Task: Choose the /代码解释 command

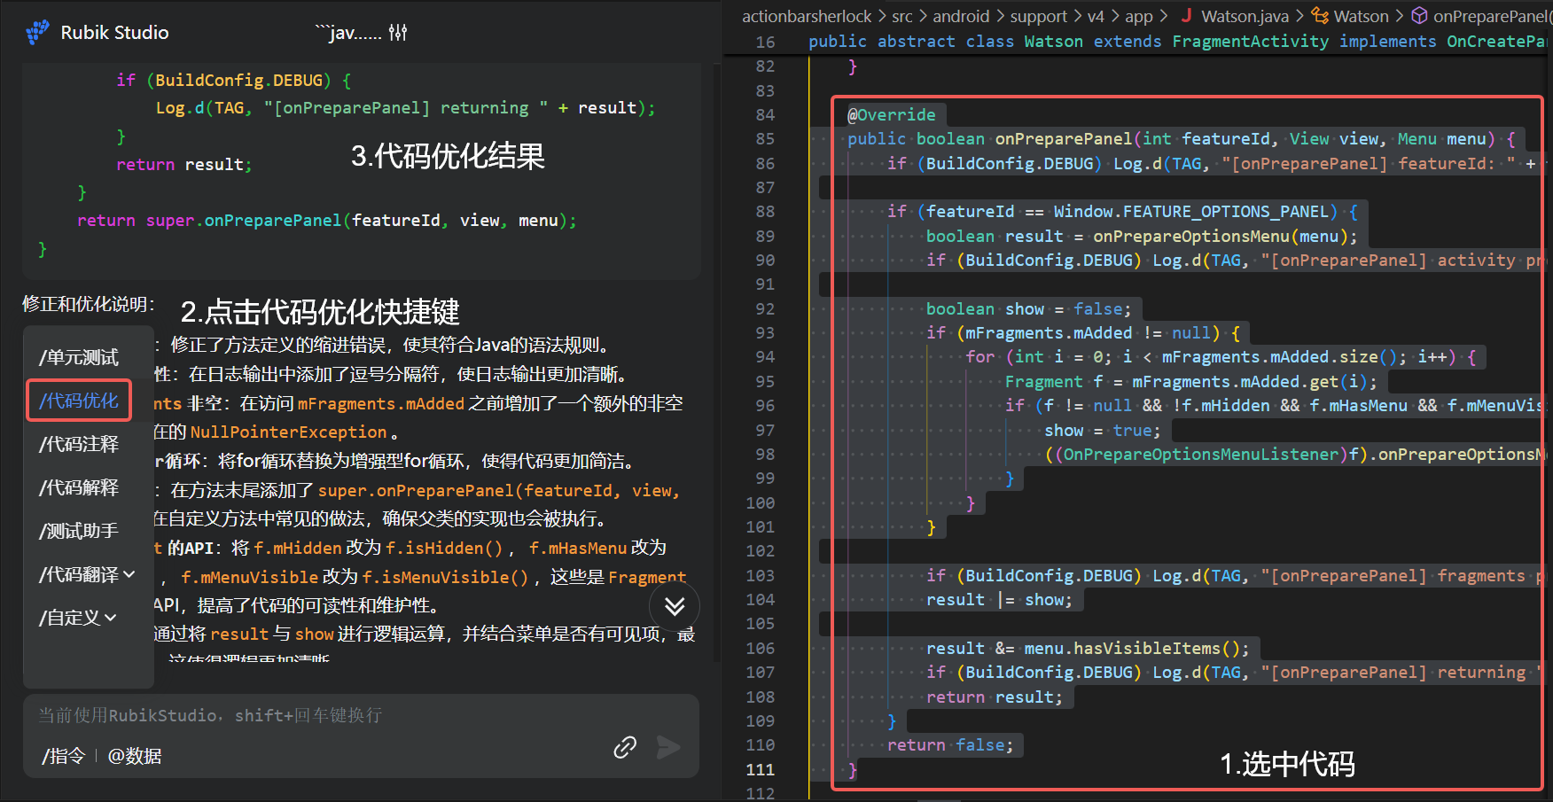Action: (x=79, y=487)
